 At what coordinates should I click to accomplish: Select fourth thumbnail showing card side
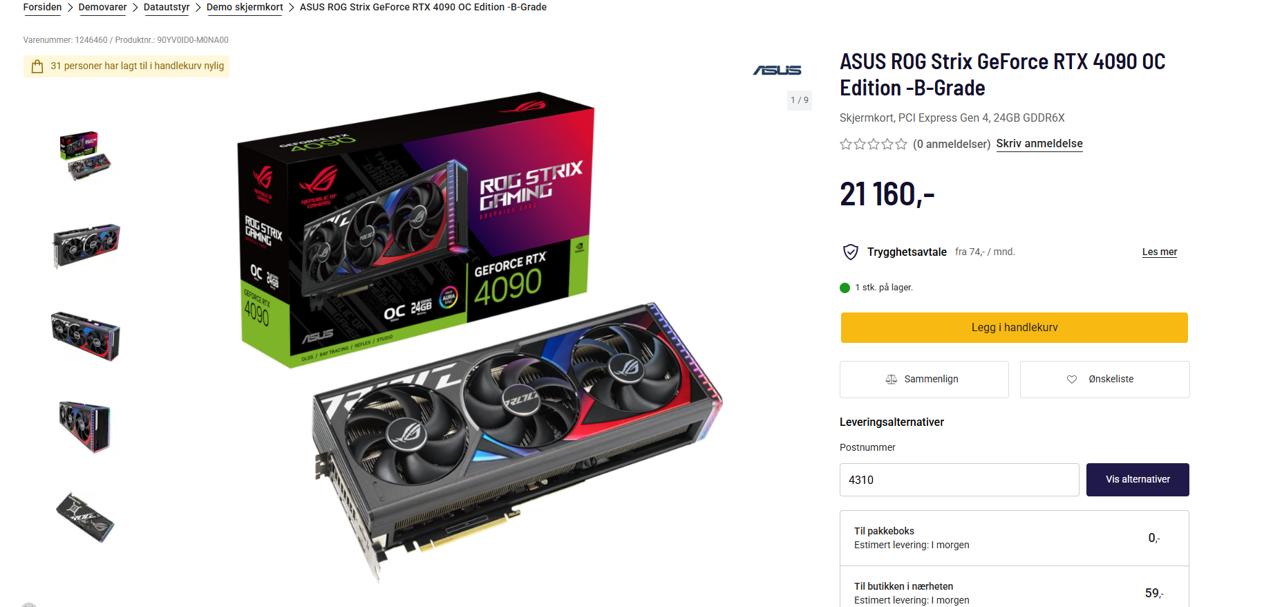tap(86, 427)
